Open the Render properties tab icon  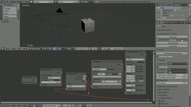click(x=162, y=23)
